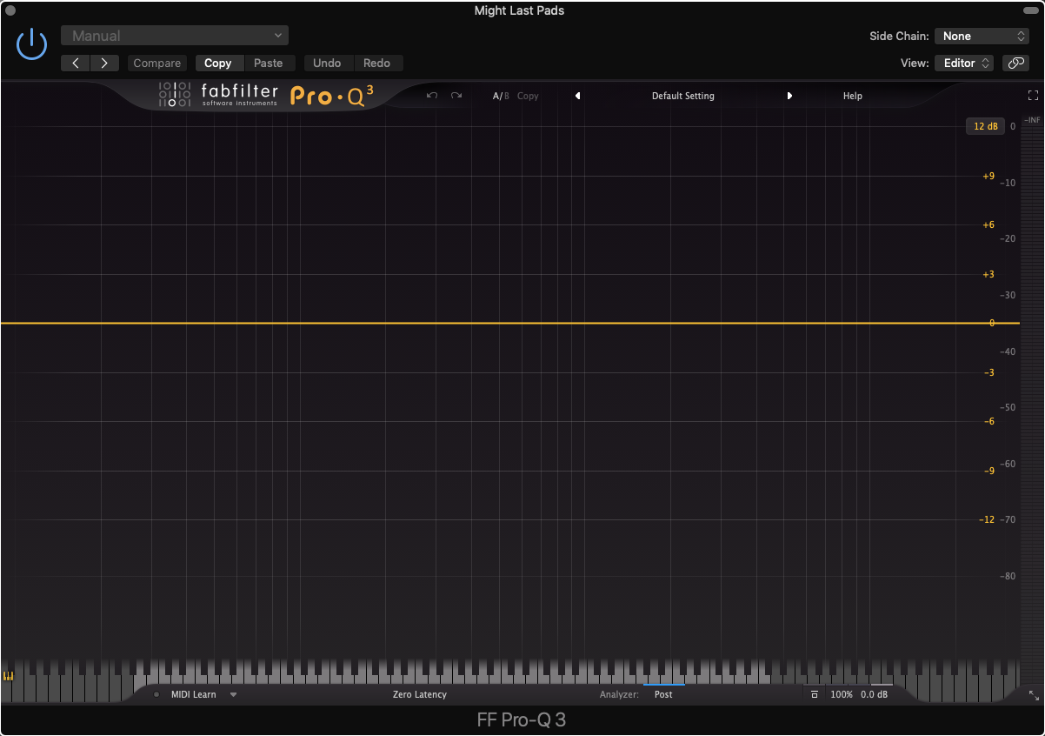Open the Default Setting preset menu
The width and height of the screenshot is (1045, 736).
coord(683,96)
